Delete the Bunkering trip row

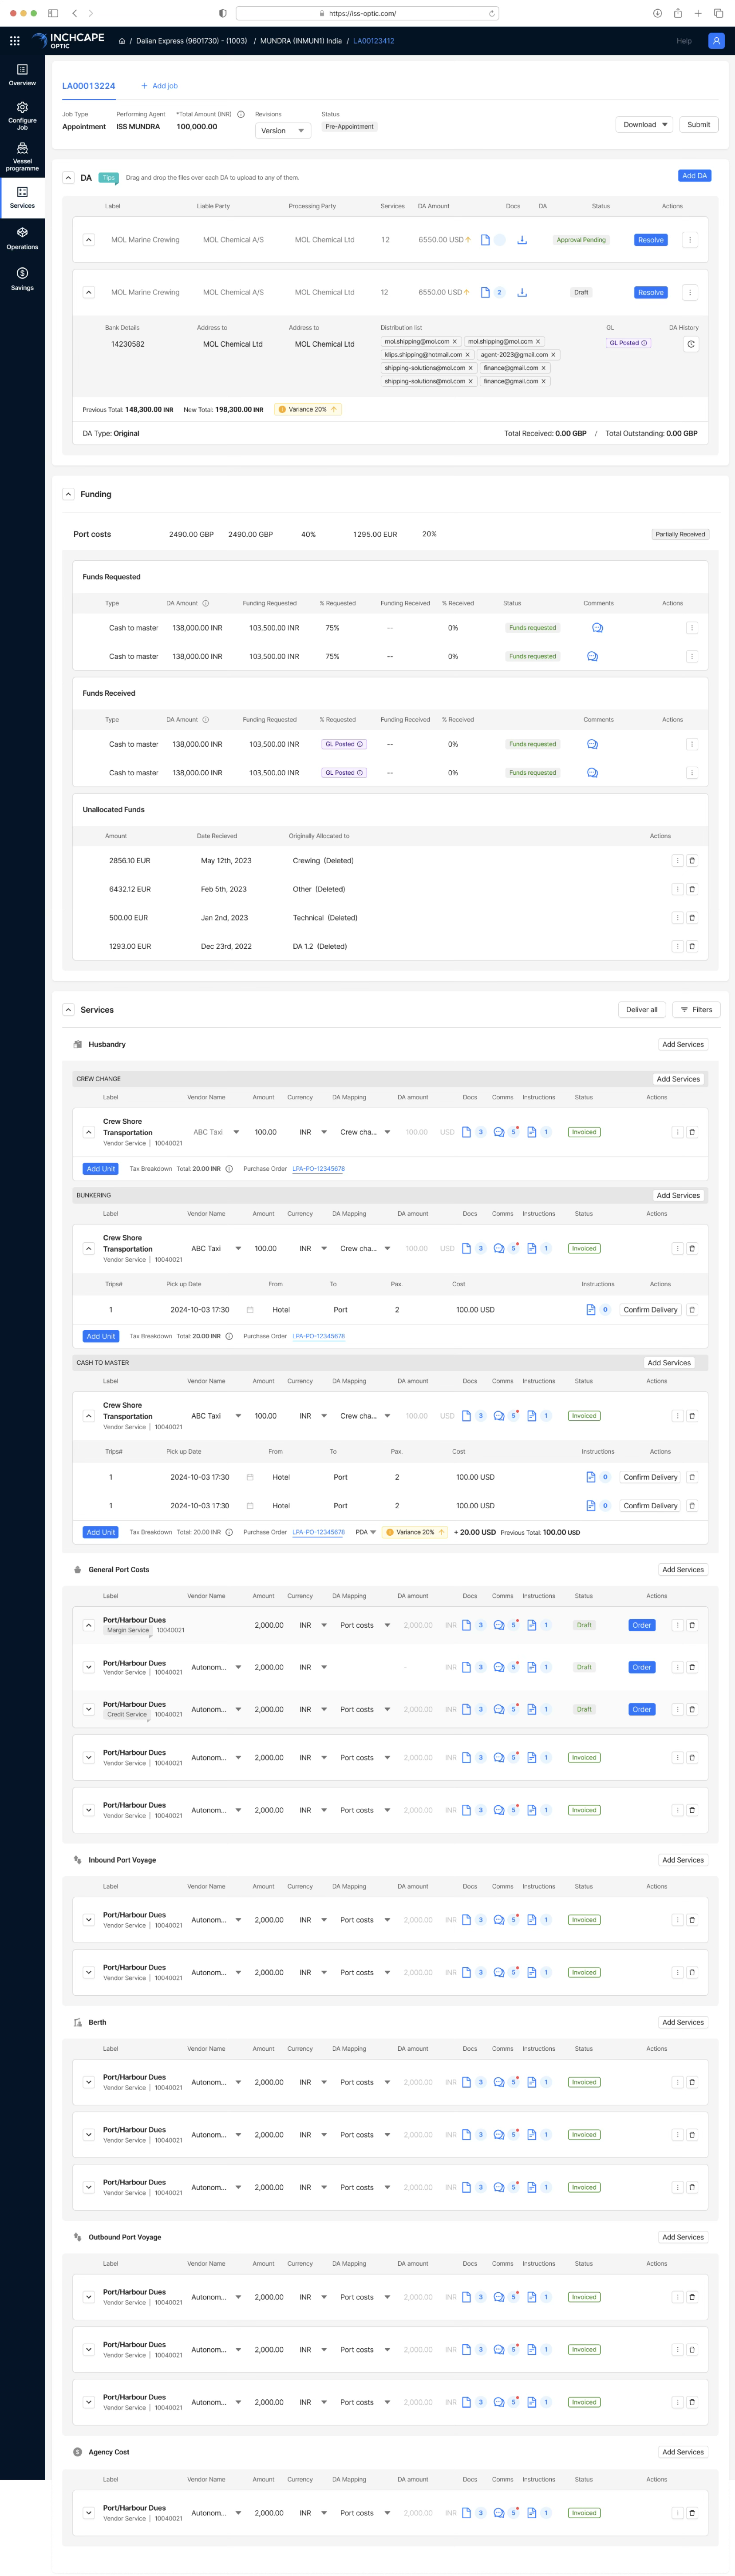692,1310
